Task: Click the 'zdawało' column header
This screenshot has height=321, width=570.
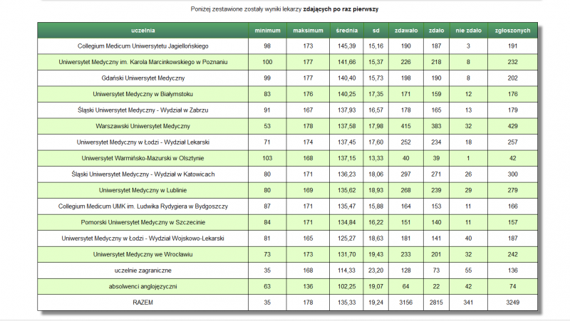Action: click(406, 31)
